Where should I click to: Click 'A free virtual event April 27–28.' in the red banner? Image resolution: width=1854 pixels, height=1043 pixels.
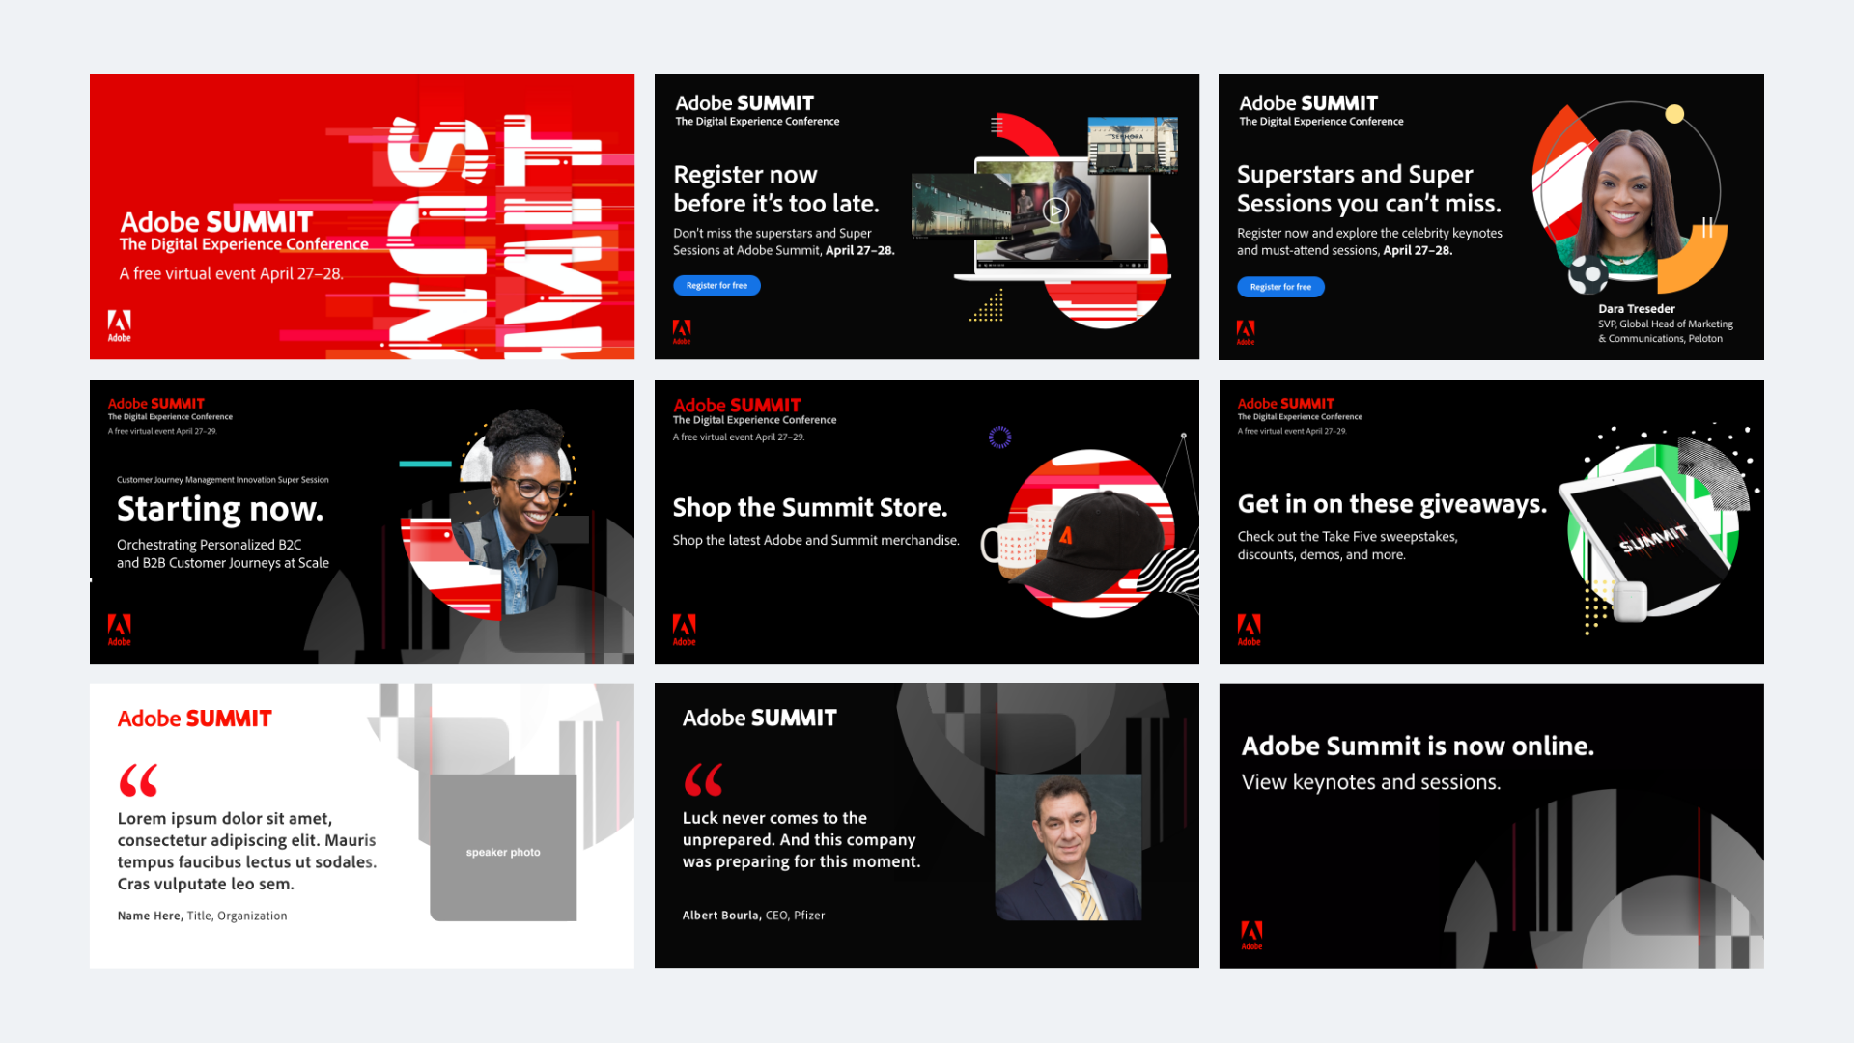pos(231,273)
